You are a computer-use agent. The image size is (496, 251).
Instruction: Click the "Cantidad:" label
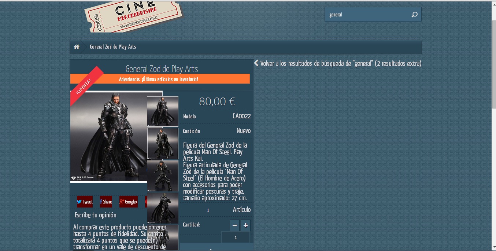[x=192, y=225]
